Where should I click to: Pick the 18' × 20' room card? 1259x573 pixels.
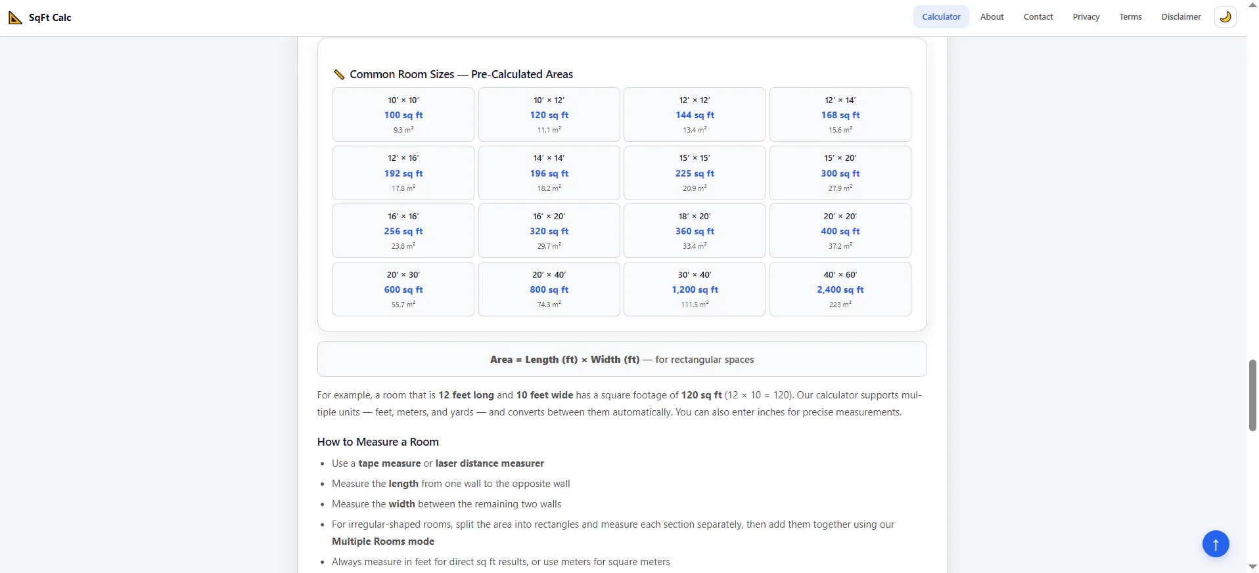click(695, 230)
